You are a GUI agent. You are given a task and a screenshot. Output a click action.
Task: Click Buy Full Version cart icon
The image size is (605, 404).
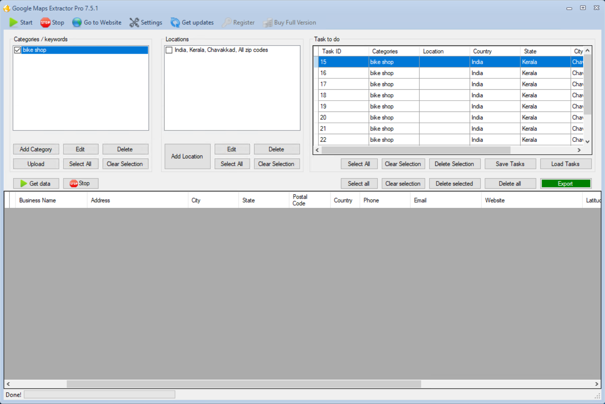point(268,23)
